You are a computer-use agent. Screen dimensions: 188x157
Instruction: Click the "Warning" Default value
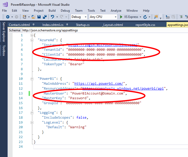77,127
